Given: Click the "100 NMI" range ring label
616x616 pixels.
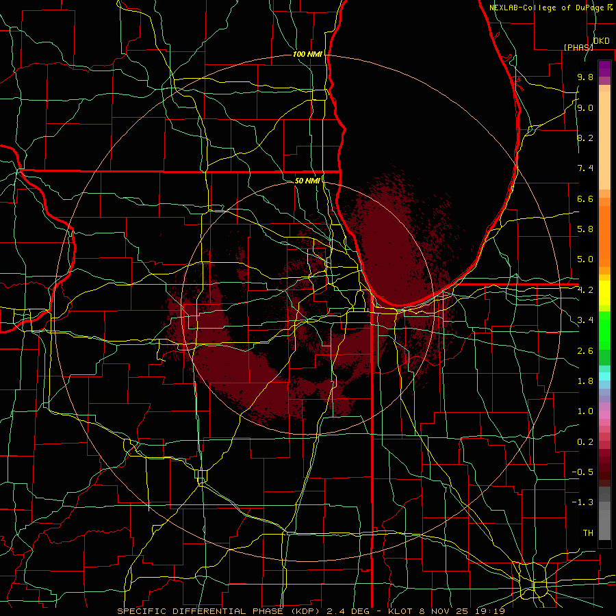Looking at the screenshot, I should (x=307, y=54).
